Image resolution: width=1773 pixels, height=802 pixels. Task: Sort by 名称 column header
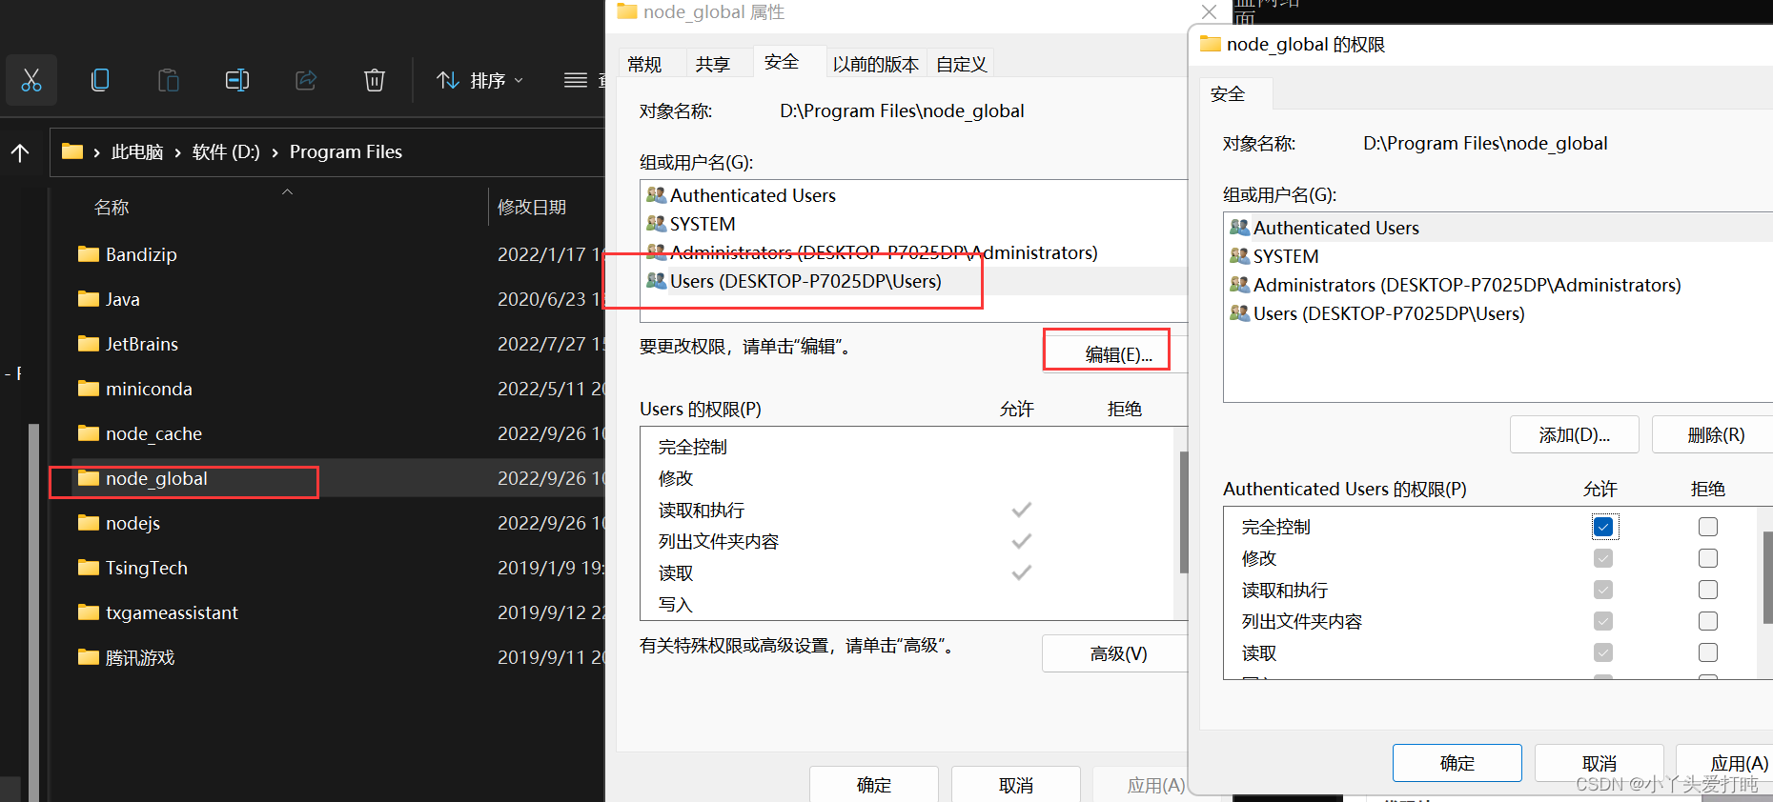[x=112, y=208]
